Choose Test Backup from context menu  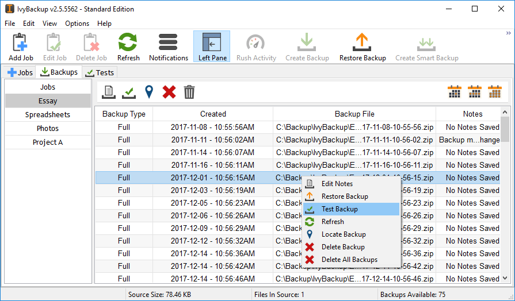(352, 209)
